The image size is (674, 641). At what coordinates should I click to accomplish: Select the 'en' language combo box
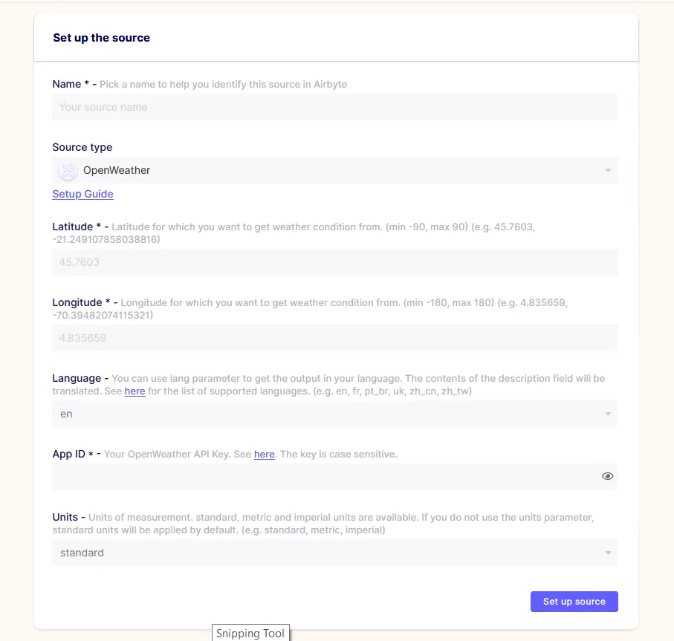coord(335,414)
